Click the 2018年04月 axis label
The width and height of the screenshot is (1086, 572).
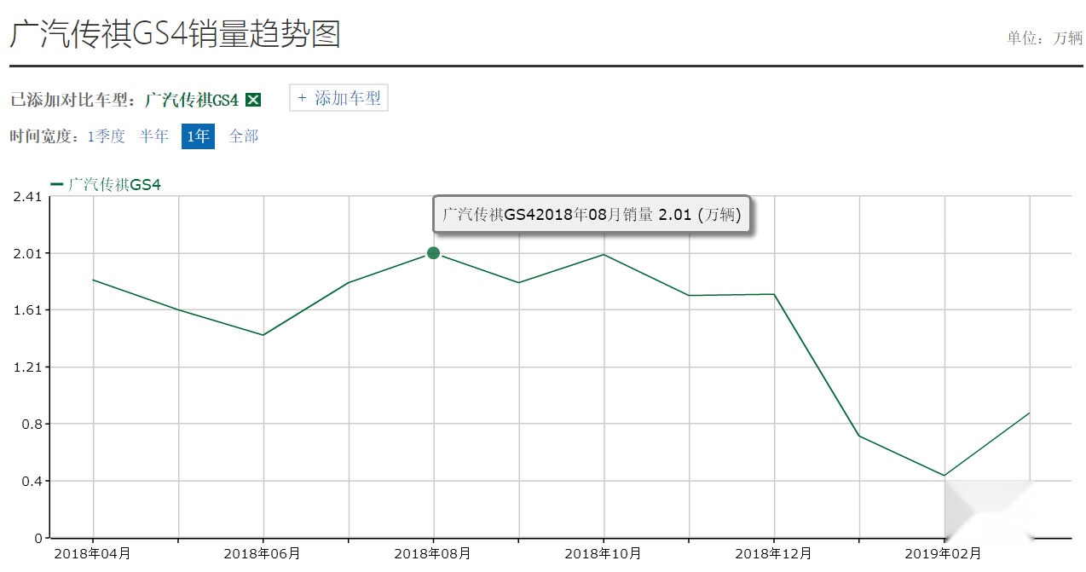92,553
